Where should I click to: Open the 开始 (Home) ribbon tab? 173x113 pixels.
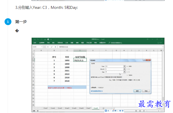pyautogui.click(x=48, y=43)
